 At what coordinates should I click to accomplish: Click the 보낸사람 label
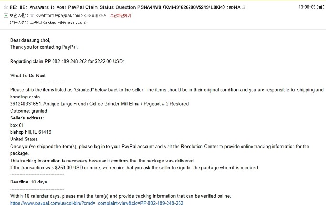click(19, 15)
